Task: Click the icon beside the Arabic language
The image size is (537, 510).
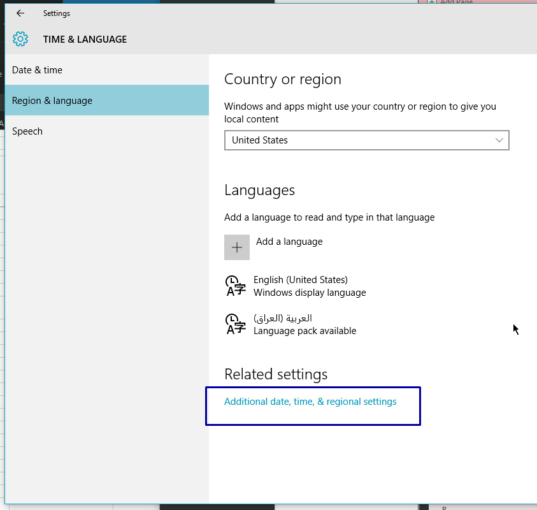Action: (236, 324)
